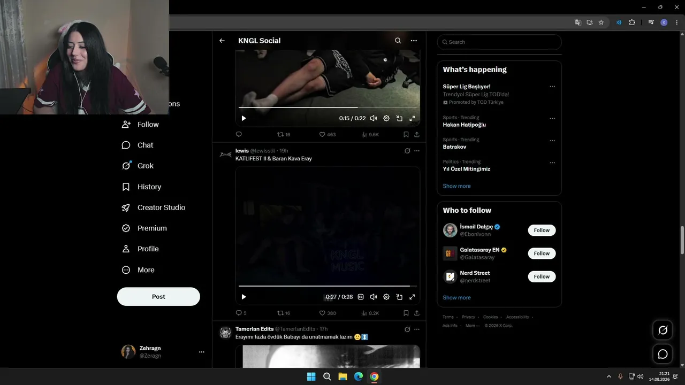This screenshot has width=685, height=385.
Task: Mute the 0:15 / 0:22 video
Action: (x=374, y=118)
